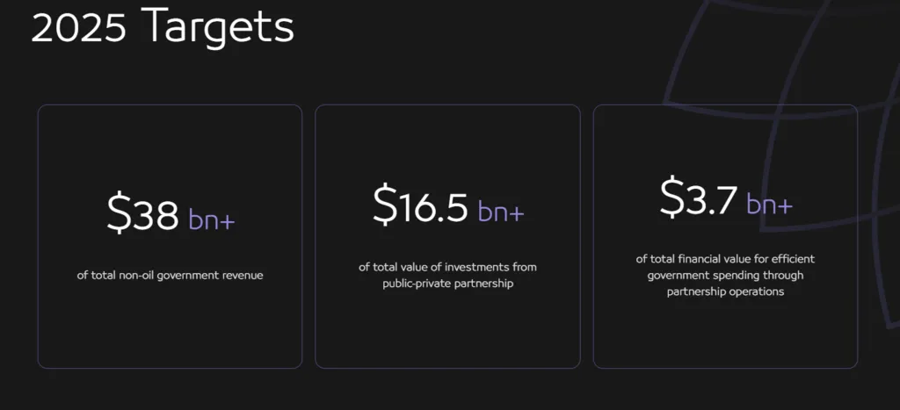Click the word "Targets" in the heading
Viewport: 900px width, 410px height.
[x=217, y=25]
